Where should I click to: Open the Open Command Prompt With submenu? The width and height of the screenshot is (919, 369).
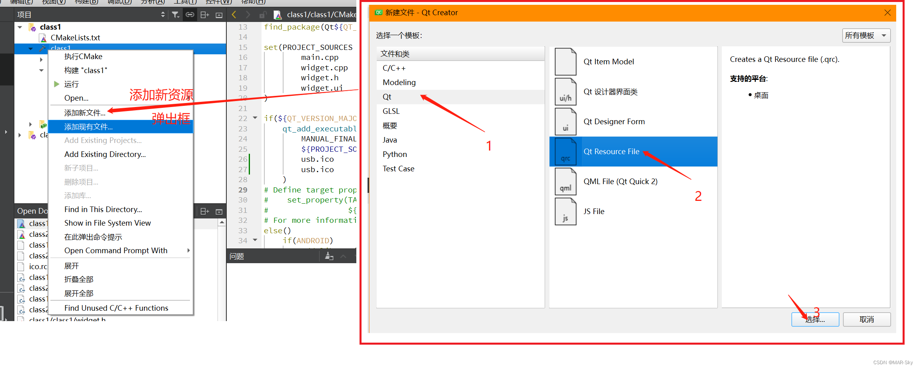120,250
